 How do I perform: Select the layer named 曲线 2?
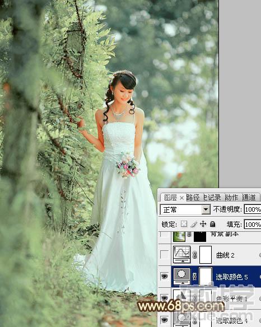[x=225, y=255]
